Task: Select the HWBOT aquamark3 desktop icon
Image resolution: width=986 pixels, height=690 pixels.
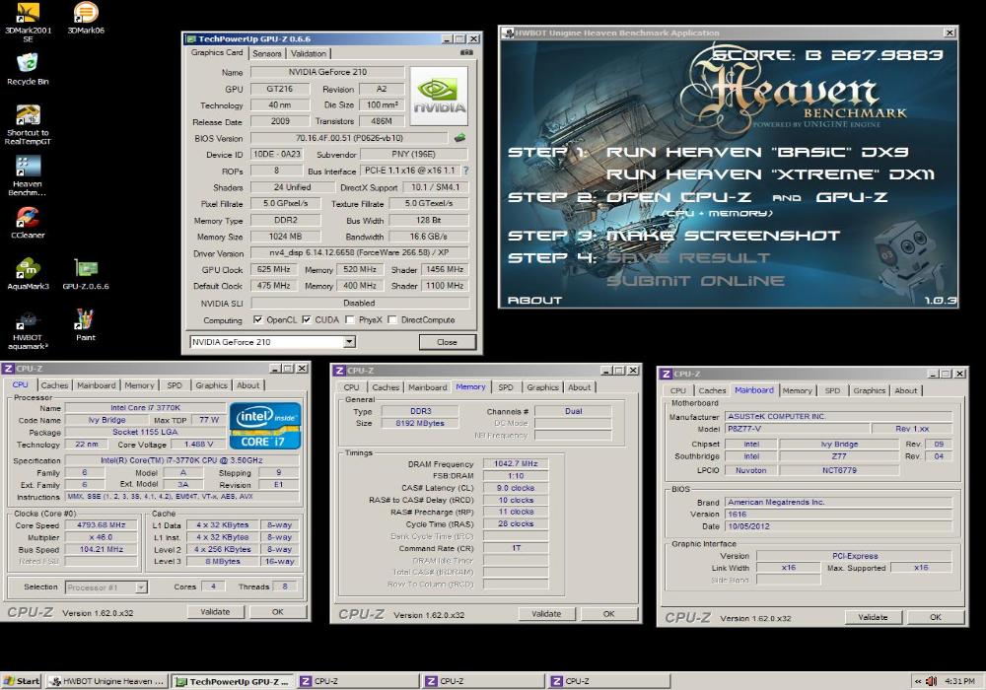Action: pyautogui.click(x=28, y=330)
